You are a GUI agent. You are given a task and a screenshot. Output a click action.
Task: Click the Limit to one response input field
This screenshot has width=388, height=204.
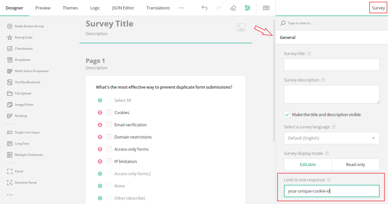pyautogui.click(x=331, y=191)
